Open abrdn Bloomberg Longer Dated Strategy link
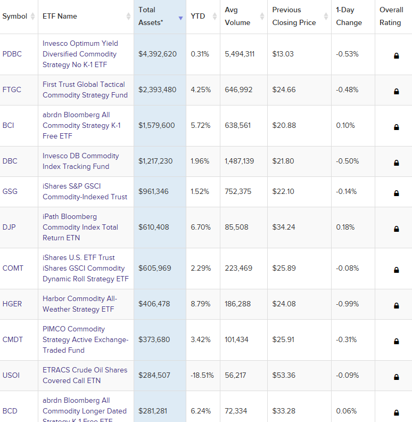This screenshot has height=422, width=412. coord(85,410)
